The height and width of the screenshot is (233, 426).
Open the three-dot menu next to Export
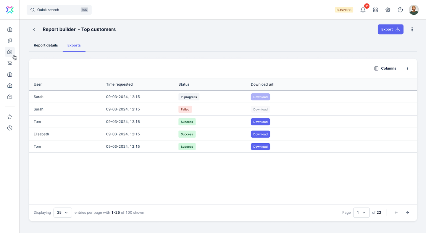tap(412, 29)
